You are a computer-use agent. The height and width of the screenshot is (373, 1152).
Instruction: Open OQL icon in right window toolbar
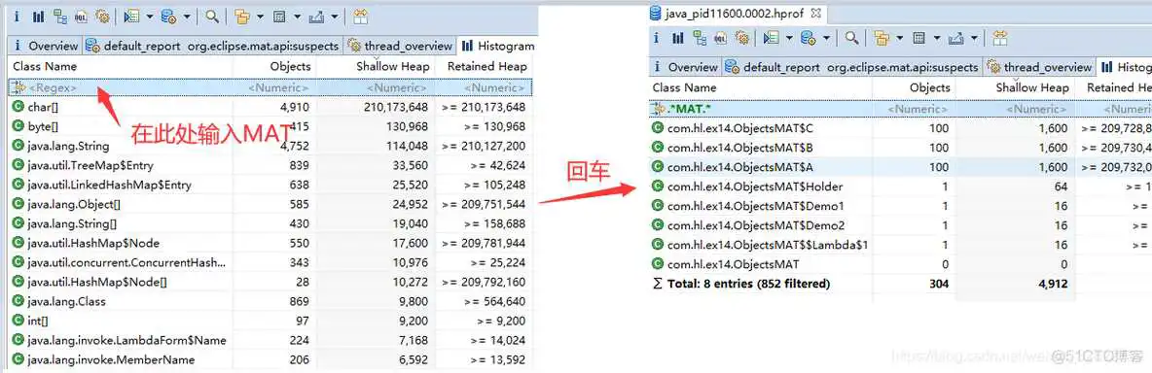pyautogui.click(x=721, y=37)
